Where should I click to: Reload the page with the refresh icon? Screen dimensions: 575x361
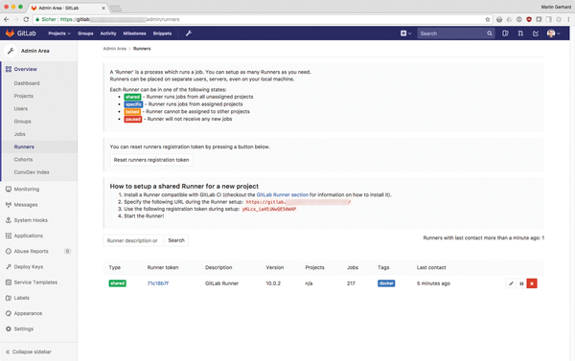pyautogui.click(x=26, y=19)
